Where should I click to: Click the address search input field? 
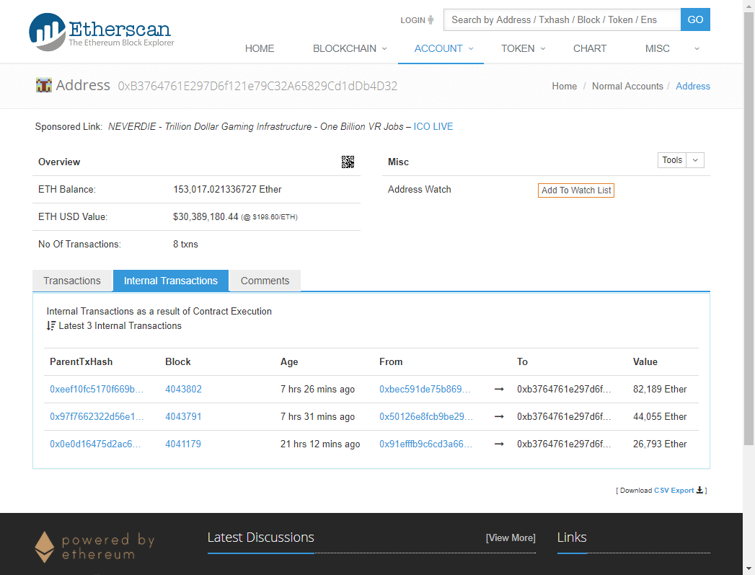[562, 19]
